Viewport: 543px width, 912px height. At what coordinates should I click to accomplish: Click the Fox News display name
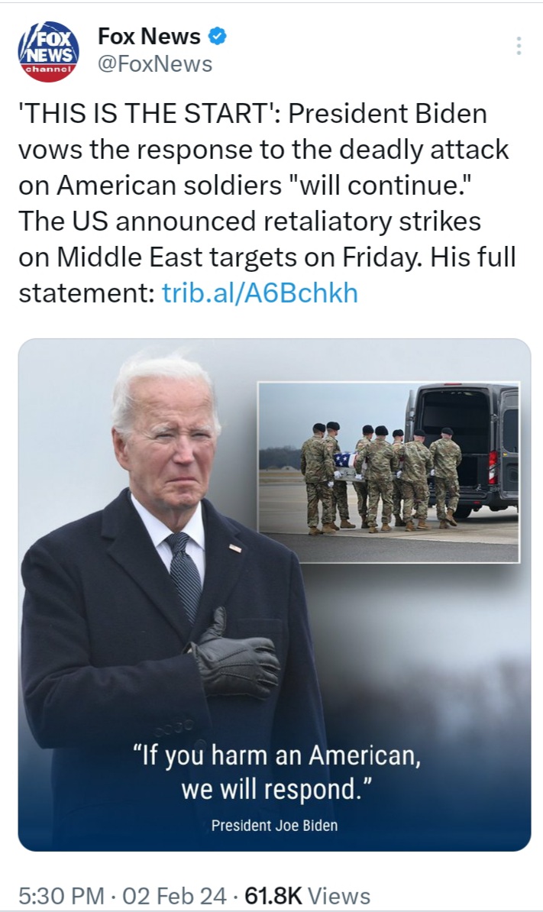point(149,36)
